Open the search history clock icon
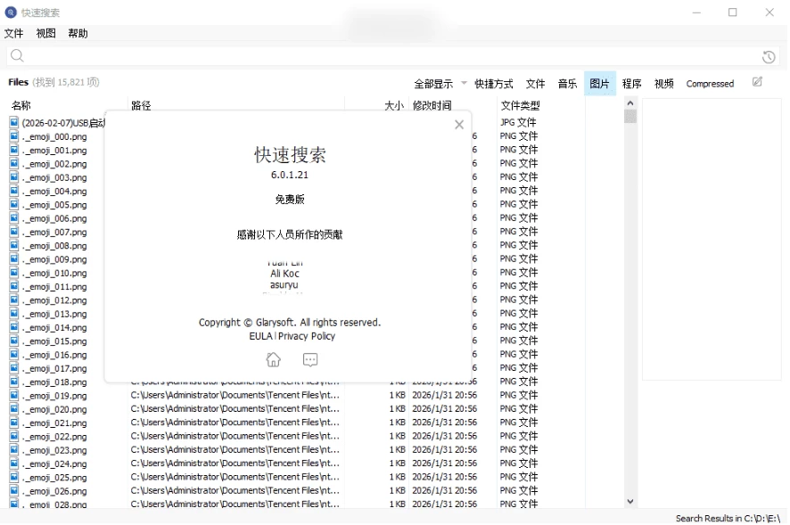Image resolution: width=790 pixels, height=525 pixels. 769,56
